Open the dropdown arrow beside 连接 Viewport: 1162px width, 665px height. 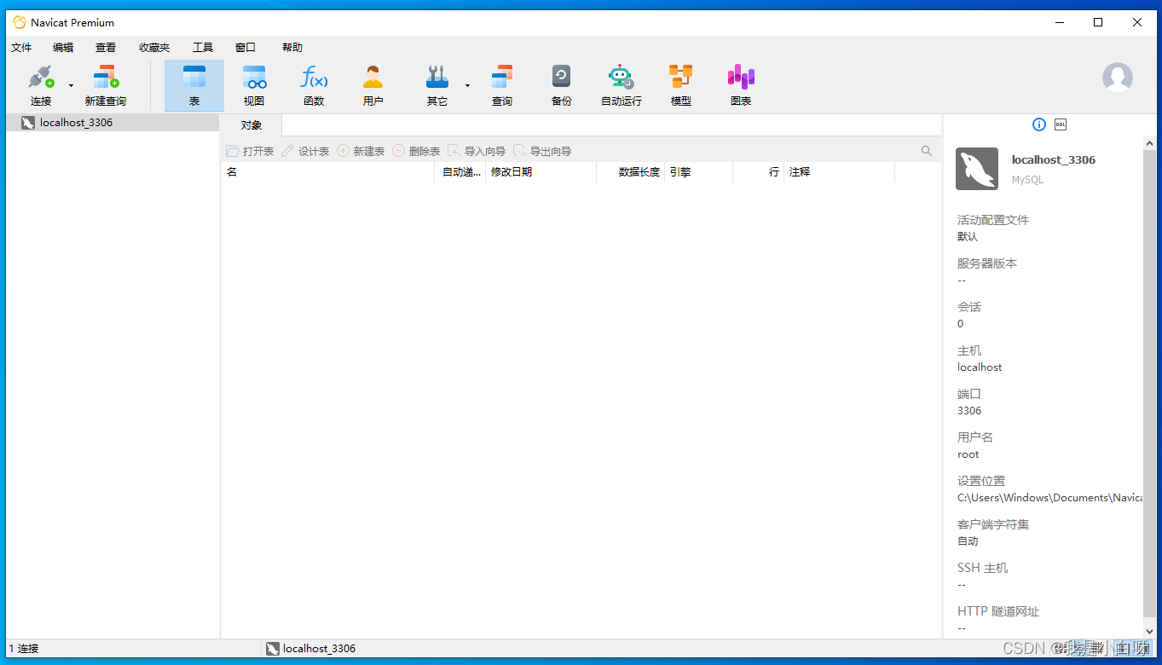(71, 85)
